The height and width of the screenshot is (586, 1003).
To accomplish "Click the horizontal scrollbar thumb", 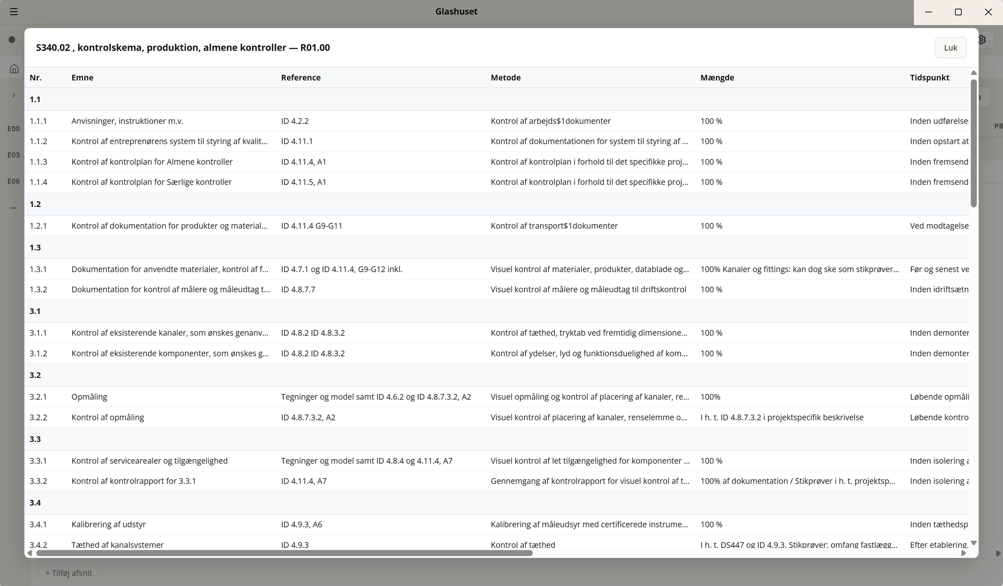I will pyautogui.click(x=284, y=553).
